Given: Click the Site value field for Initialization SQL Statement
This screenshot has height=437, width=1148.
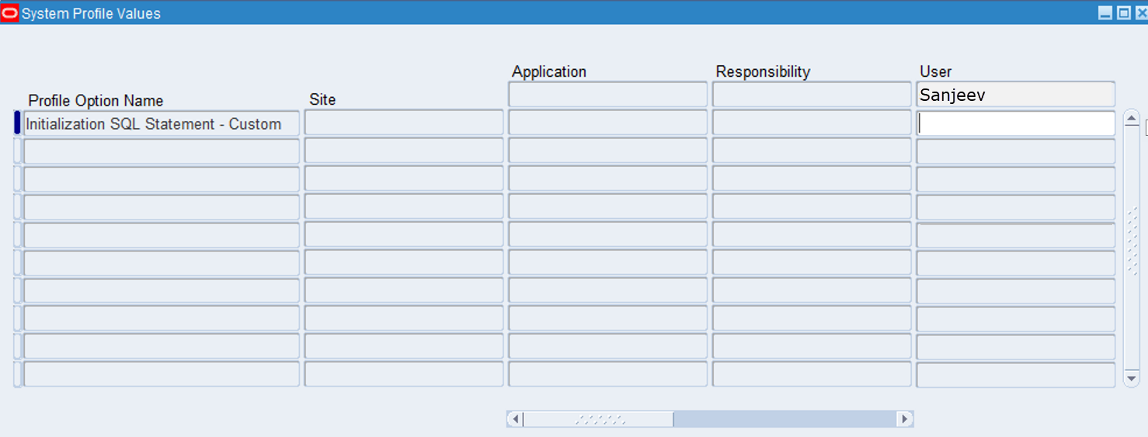Looking at the screenshot, I should click(x=404, y=123).
